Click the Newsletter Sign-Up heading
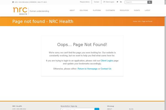Image resolution: width=166 pixels, height=110 pixels. pyautogui.click(x=69, y=106)
